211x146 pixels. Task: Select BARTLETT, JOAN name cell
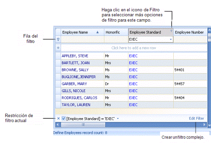pyautogui.click(x=83, y=63)
